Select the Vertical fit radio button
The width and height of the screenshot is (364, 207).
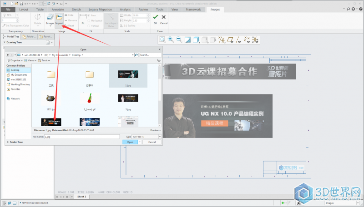(x=89, y=26)
